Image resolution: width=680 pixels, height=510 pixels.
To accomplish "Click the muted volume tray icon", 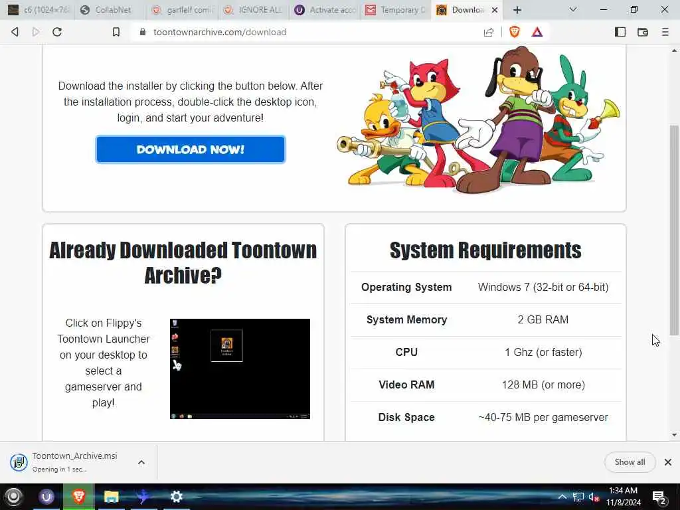I will [594, 497].
